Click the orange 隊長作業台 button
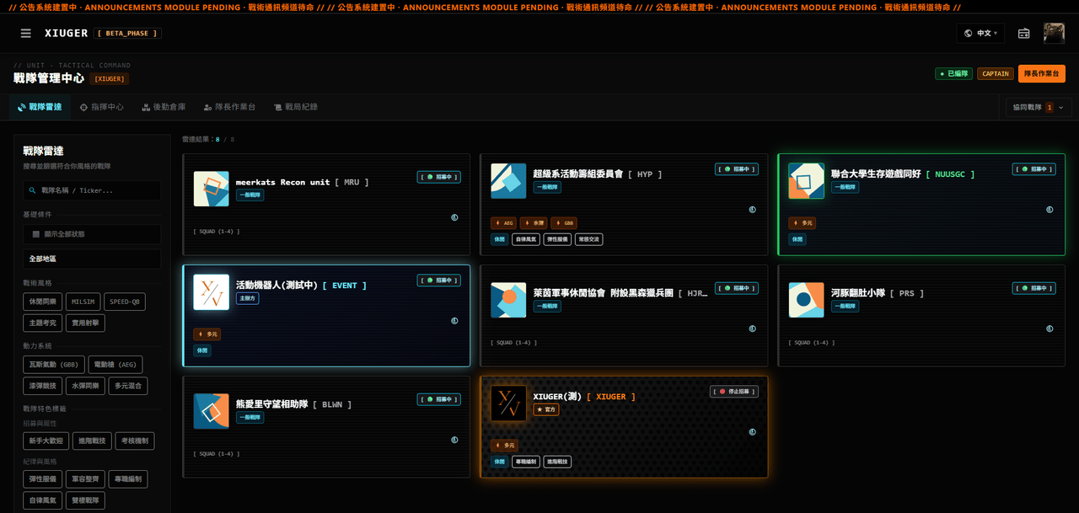 click(1042, 74)
